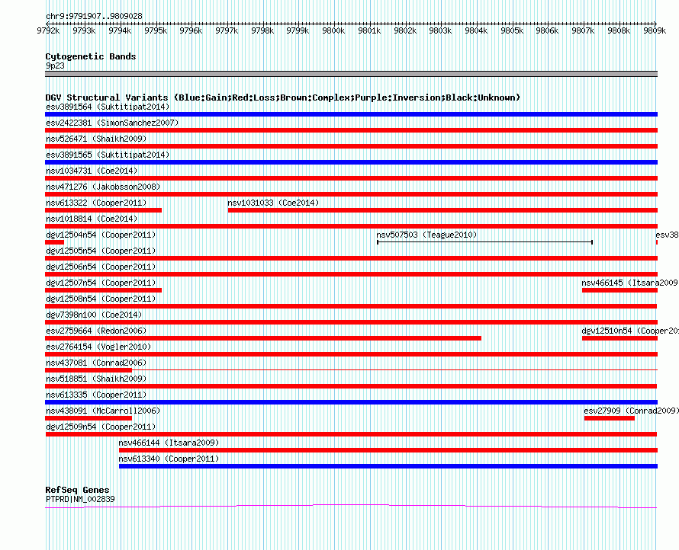Select the 9797k ruler position label
The height and width of the screenshot is (550, 679).
point(227,30)
